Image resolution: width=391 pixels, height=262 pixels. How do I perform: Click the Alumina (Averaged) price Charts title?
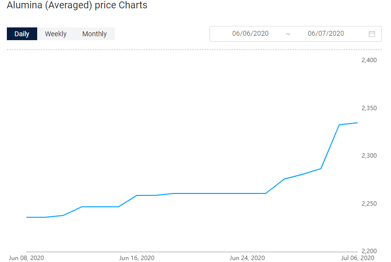coord(77,5)
